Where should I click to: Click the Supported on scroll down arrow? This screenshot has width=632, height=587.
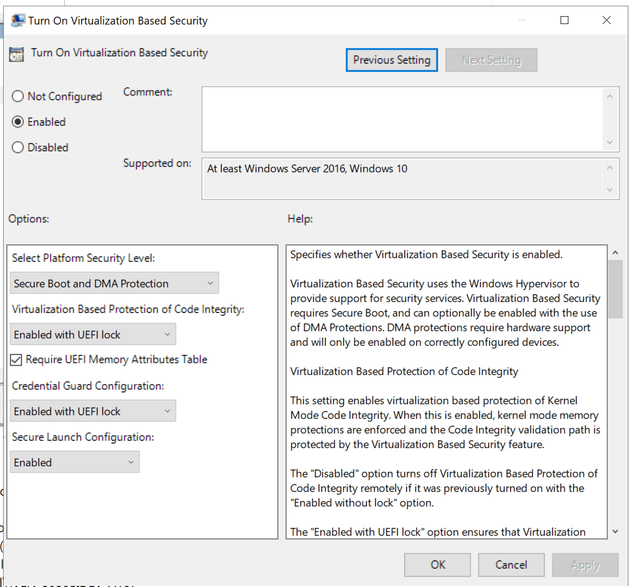tap(610, 190)
